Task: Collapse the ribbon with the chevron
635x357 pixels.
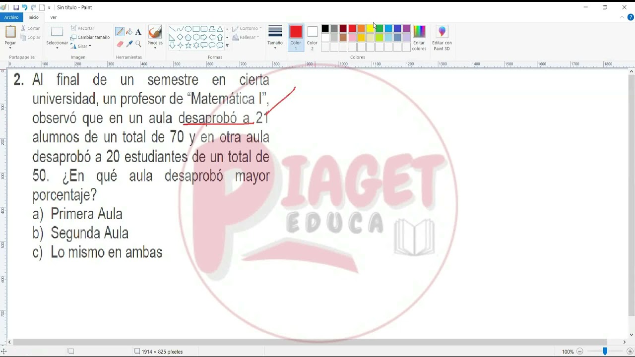Action: (623, 17)
